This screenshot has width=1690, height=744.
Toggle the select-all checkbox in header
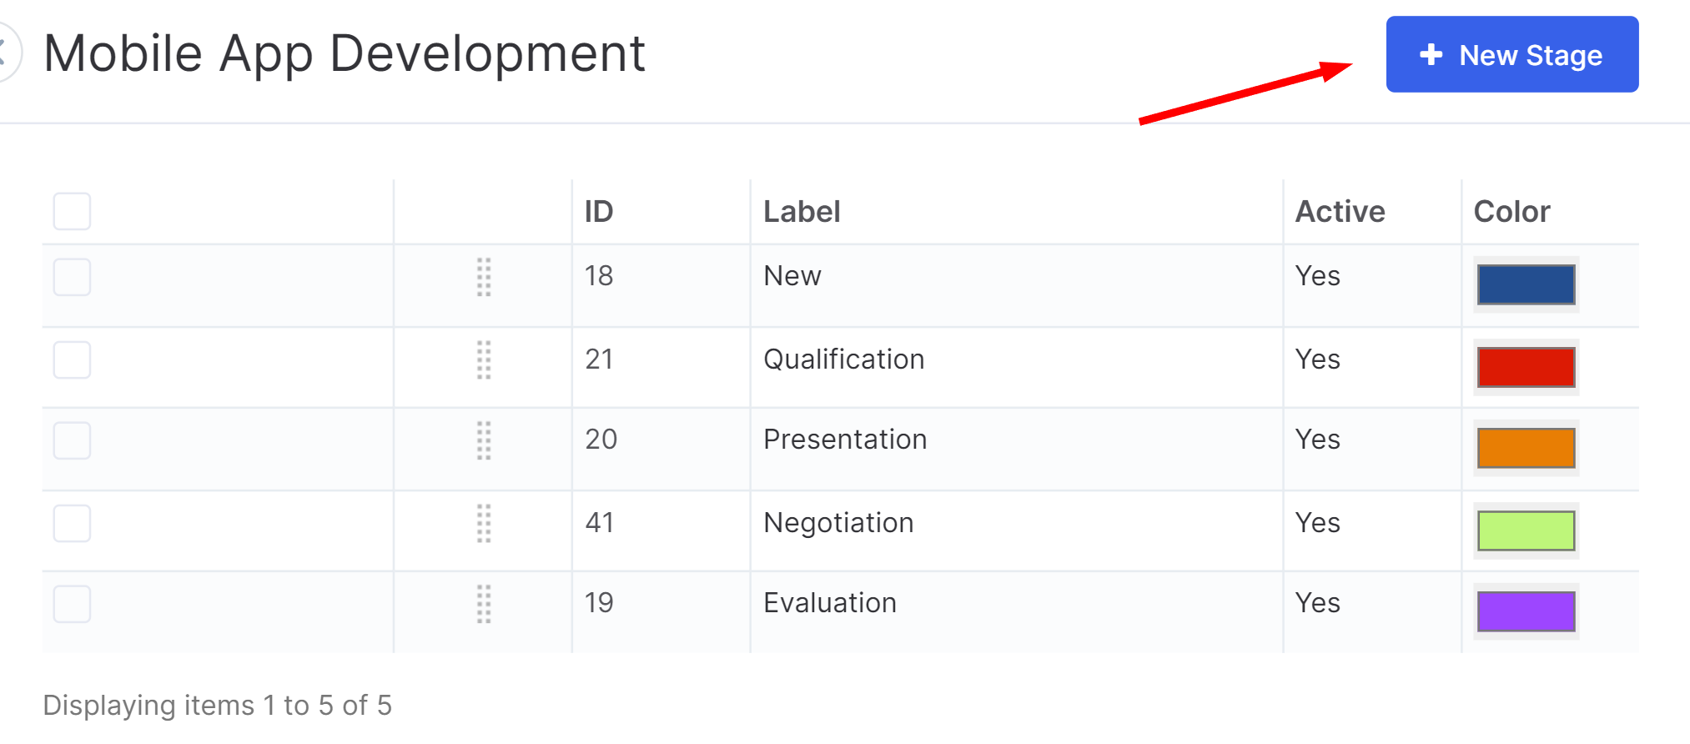[72, 212]
